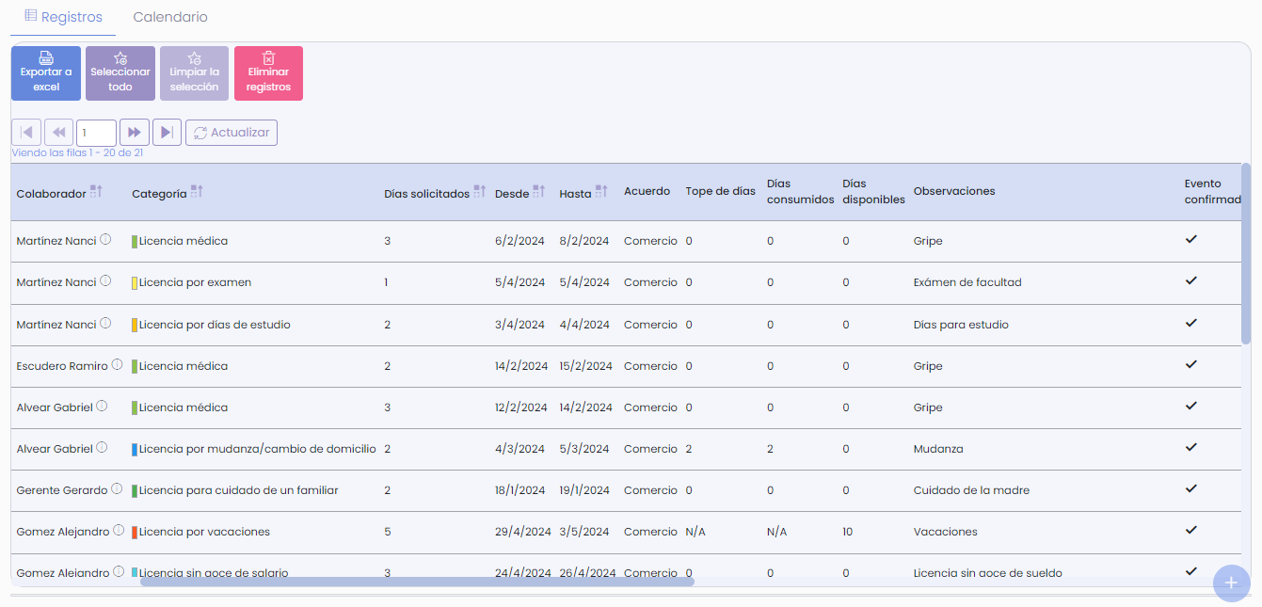Click the first page navigation arrow
1262x607 pixels.
(x=26, y=133)
